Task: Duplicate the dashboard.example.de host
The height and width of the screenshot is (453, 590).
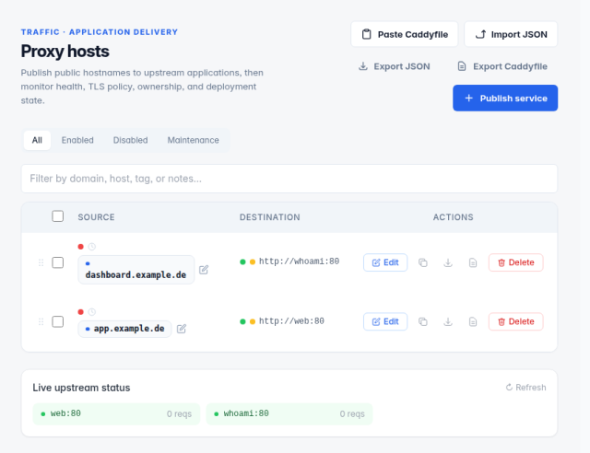Action: [x=423, y=262]
